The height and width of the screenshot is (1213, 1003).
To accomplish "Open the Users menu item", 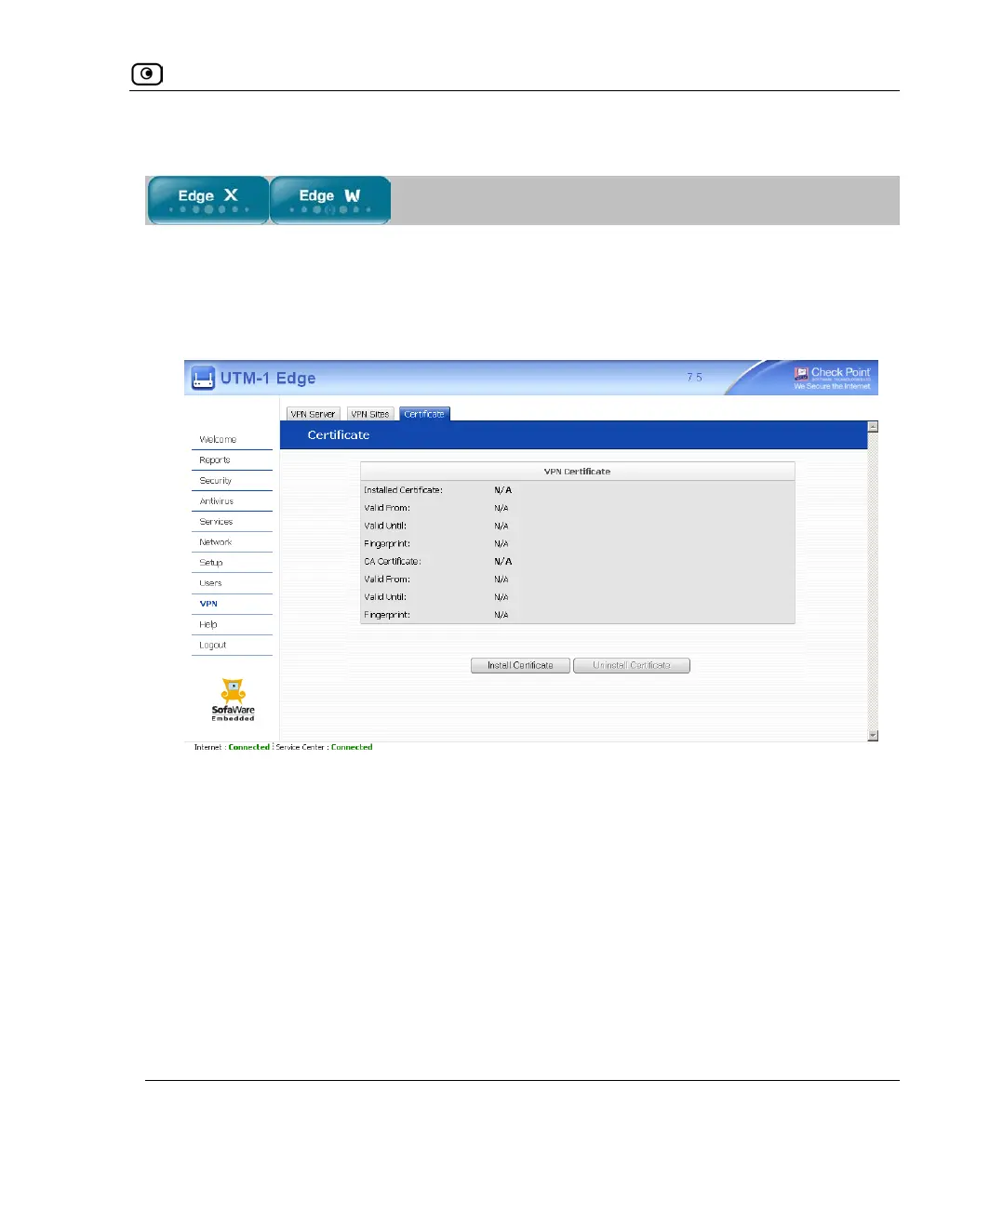I will (210, 582).
